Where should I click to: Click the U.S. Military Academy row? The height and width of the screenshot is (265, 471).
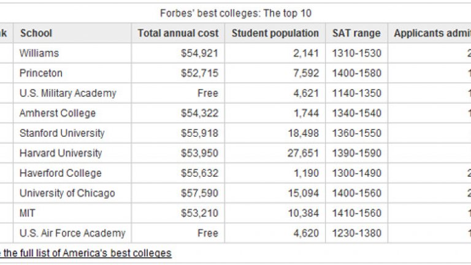click(67, 93)
